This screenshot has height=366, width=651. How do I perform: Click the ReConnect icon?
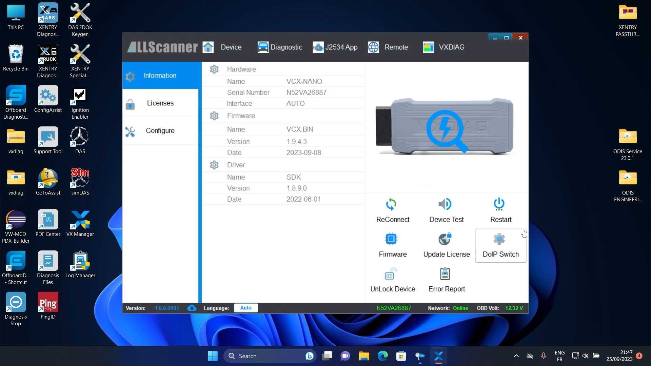click(x=391, y=204)
